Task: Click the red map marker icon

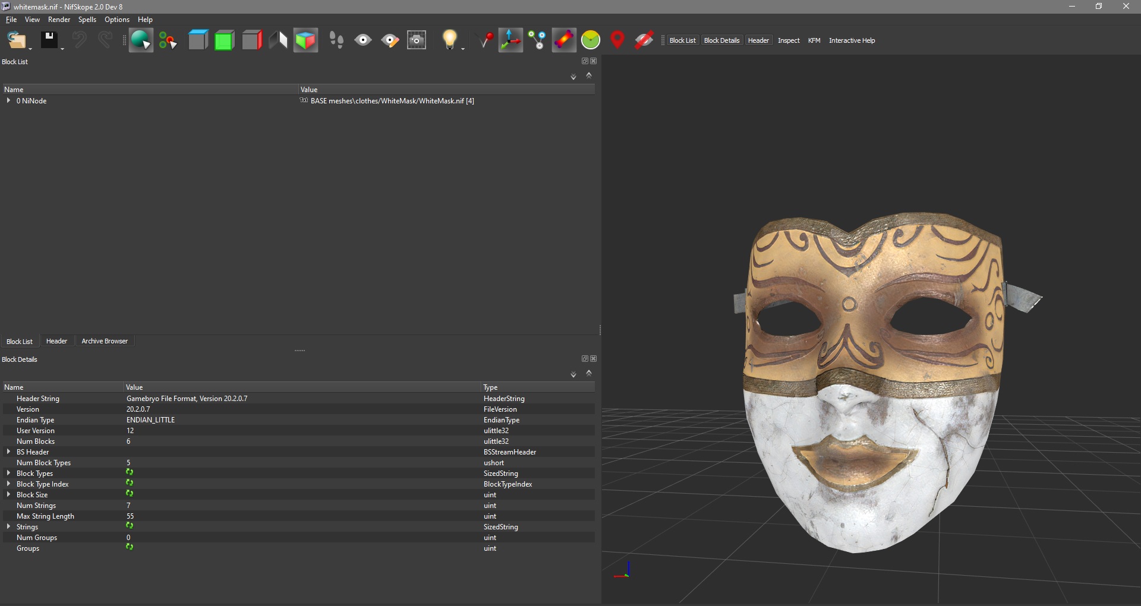Action: point(617,40)
